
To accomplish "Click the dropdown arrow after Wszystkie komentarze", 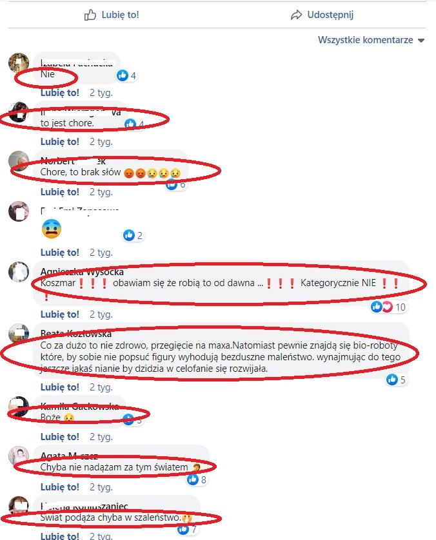I will 421,41.
